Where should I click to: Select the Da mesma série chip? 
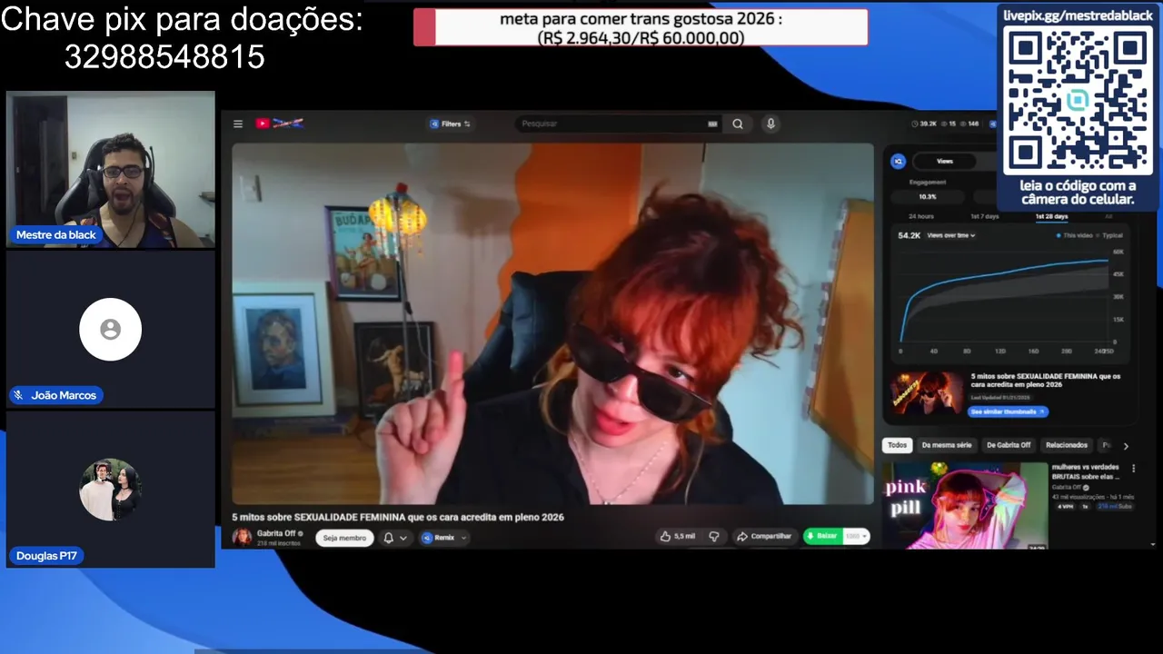tap(946, 445)
